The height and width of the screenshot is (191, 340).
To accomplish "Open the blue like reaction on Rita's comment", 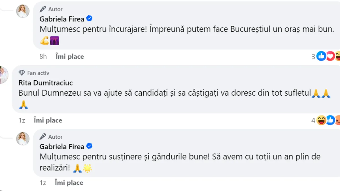I will [x=330, y=120].
